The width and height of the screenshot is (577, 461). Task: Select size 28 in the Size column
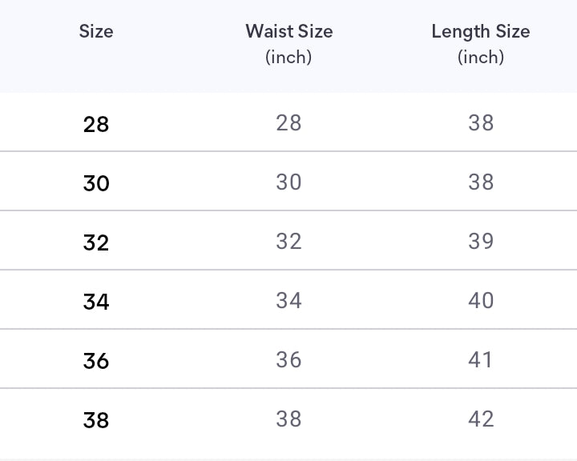96,124
